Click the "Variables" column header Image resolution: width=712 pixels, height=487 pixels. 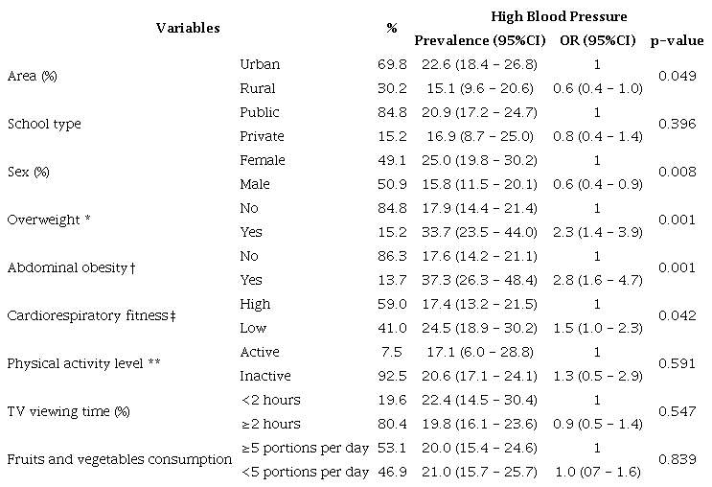pos(188,27)
